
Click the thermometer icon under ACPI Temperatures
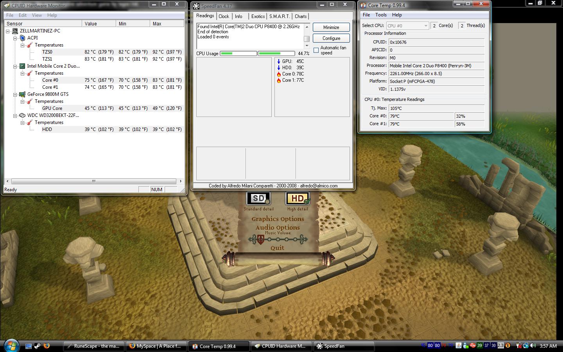30,45
